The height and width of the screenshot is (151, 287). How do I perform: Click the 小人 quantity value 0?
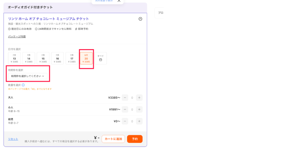(x=132, y=109)
